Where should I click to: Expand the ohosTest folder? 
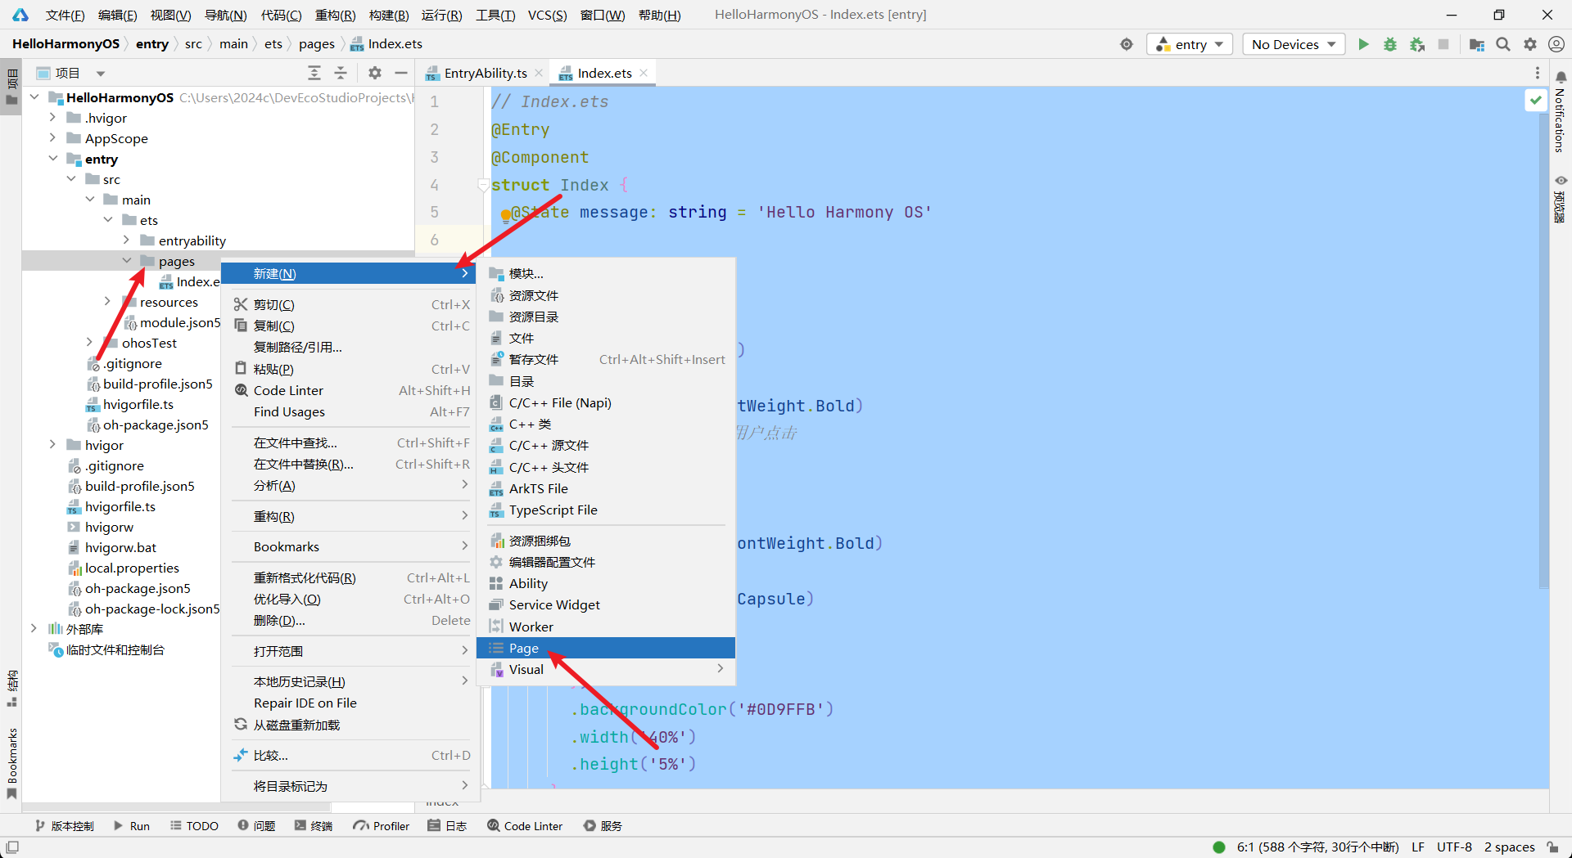(x=89, y=343)
